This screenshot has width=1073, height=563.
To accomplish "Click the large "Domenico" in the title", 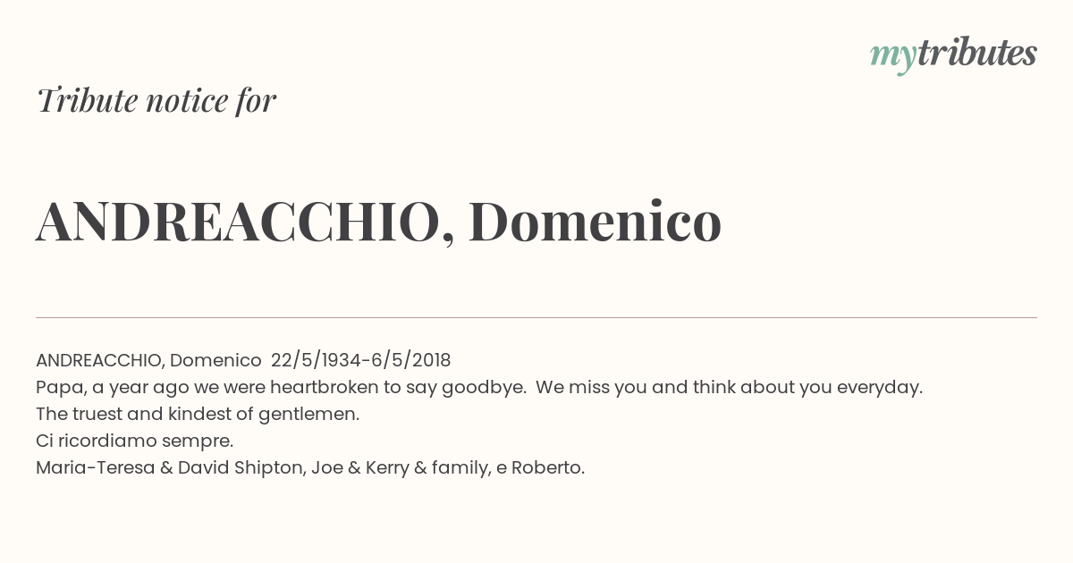I will point(595,222).
